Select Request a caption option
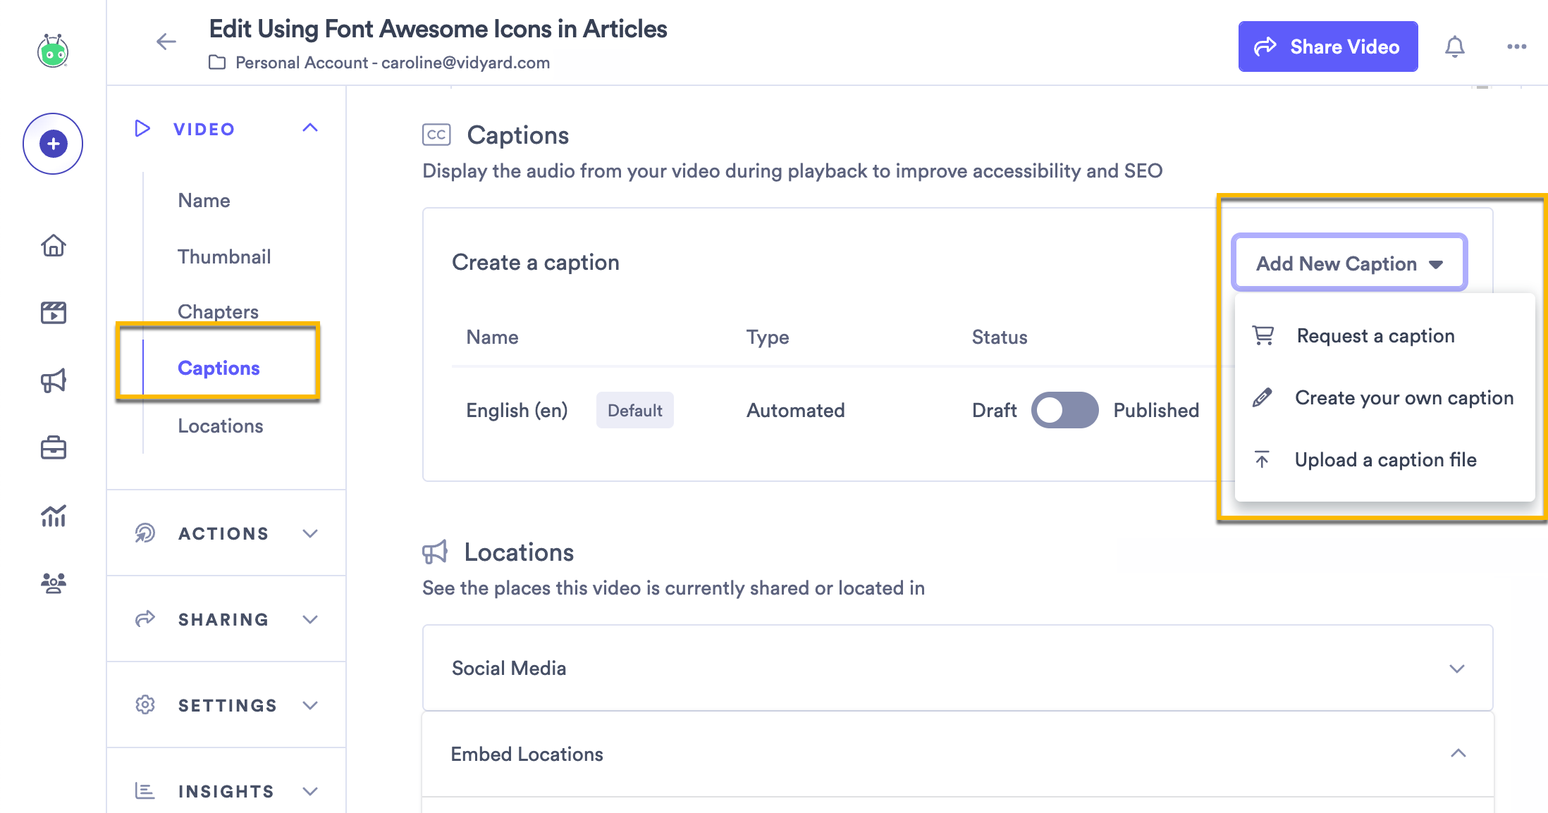The image size is (1548, 813). [1375, 336]
